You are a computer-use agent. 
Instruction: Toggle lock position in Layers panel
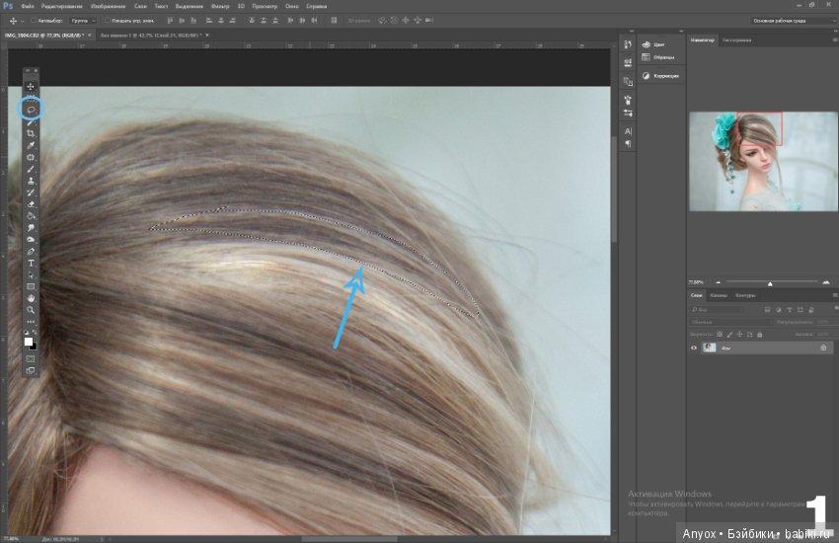(739, 335)
